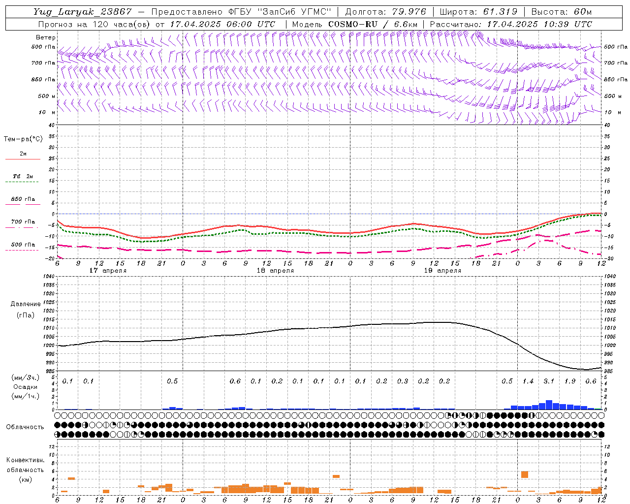Click the Ветер wind panel label
The image size is (630, 504).
(x=45, y=37)
